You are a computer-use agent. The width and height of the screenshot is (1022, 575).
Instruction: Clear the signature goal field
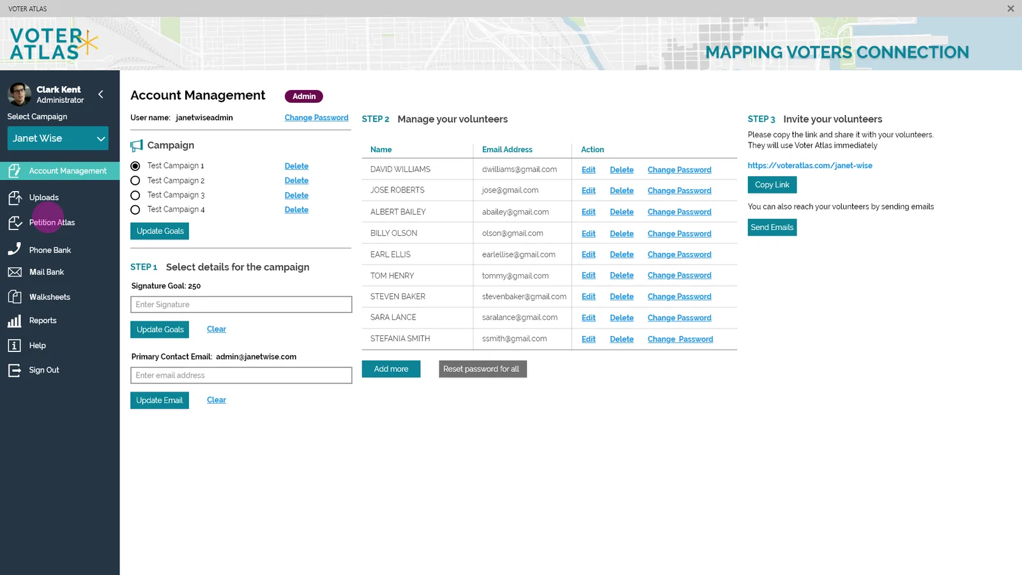click(x=217, y=329)
